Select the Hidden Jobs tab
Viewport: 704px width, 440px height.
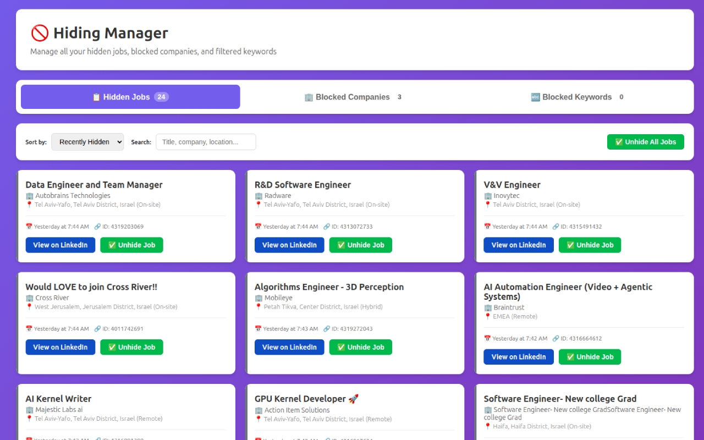tap(130, 97)
